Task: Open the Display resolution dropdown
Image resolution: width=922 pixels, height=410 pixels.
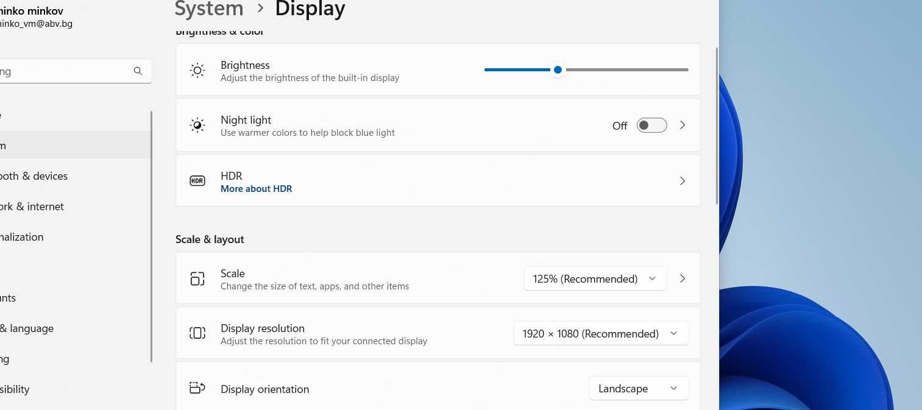Action: [x=601, y=333]
